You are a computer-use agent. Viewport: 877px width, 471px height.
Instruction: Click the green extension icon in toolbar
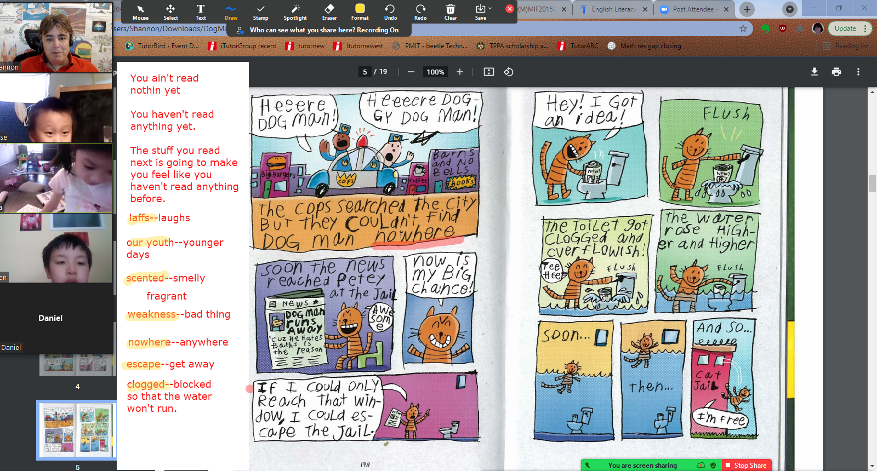(x=766, y=28)
